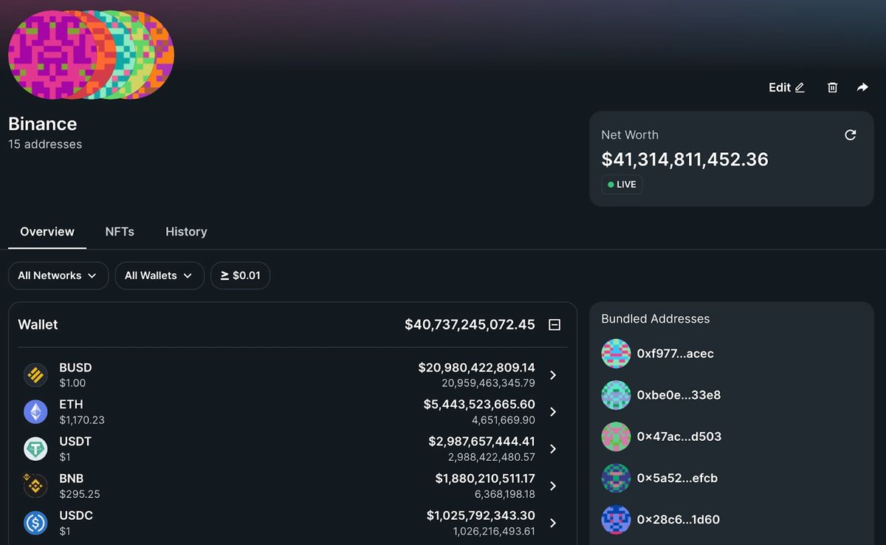The image size is (886, 545).
Task: Click the USDT value $2,987,657,444.41
Action: pyautogui.click(x=481, y=441)
